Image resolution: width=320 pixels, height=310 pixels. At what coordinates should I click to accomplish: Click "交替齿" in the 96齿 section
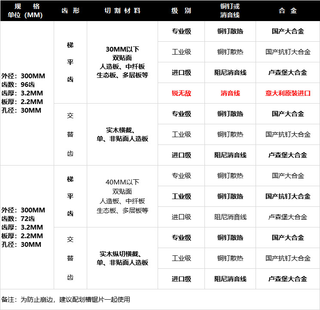[70, 134]
